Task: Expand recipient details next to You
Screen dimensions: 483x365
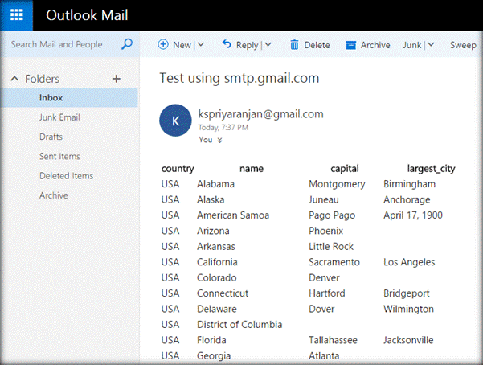Action: pos(220,140)
